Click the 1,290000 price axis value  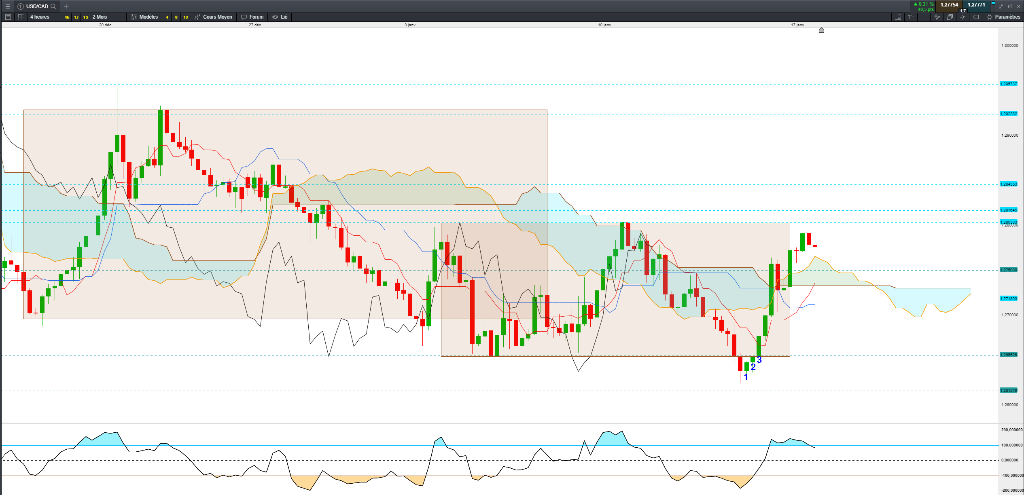click(1010, 135)
